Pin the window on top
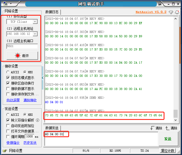The width and height of the screenshot is (182, 155). (160, 4)
